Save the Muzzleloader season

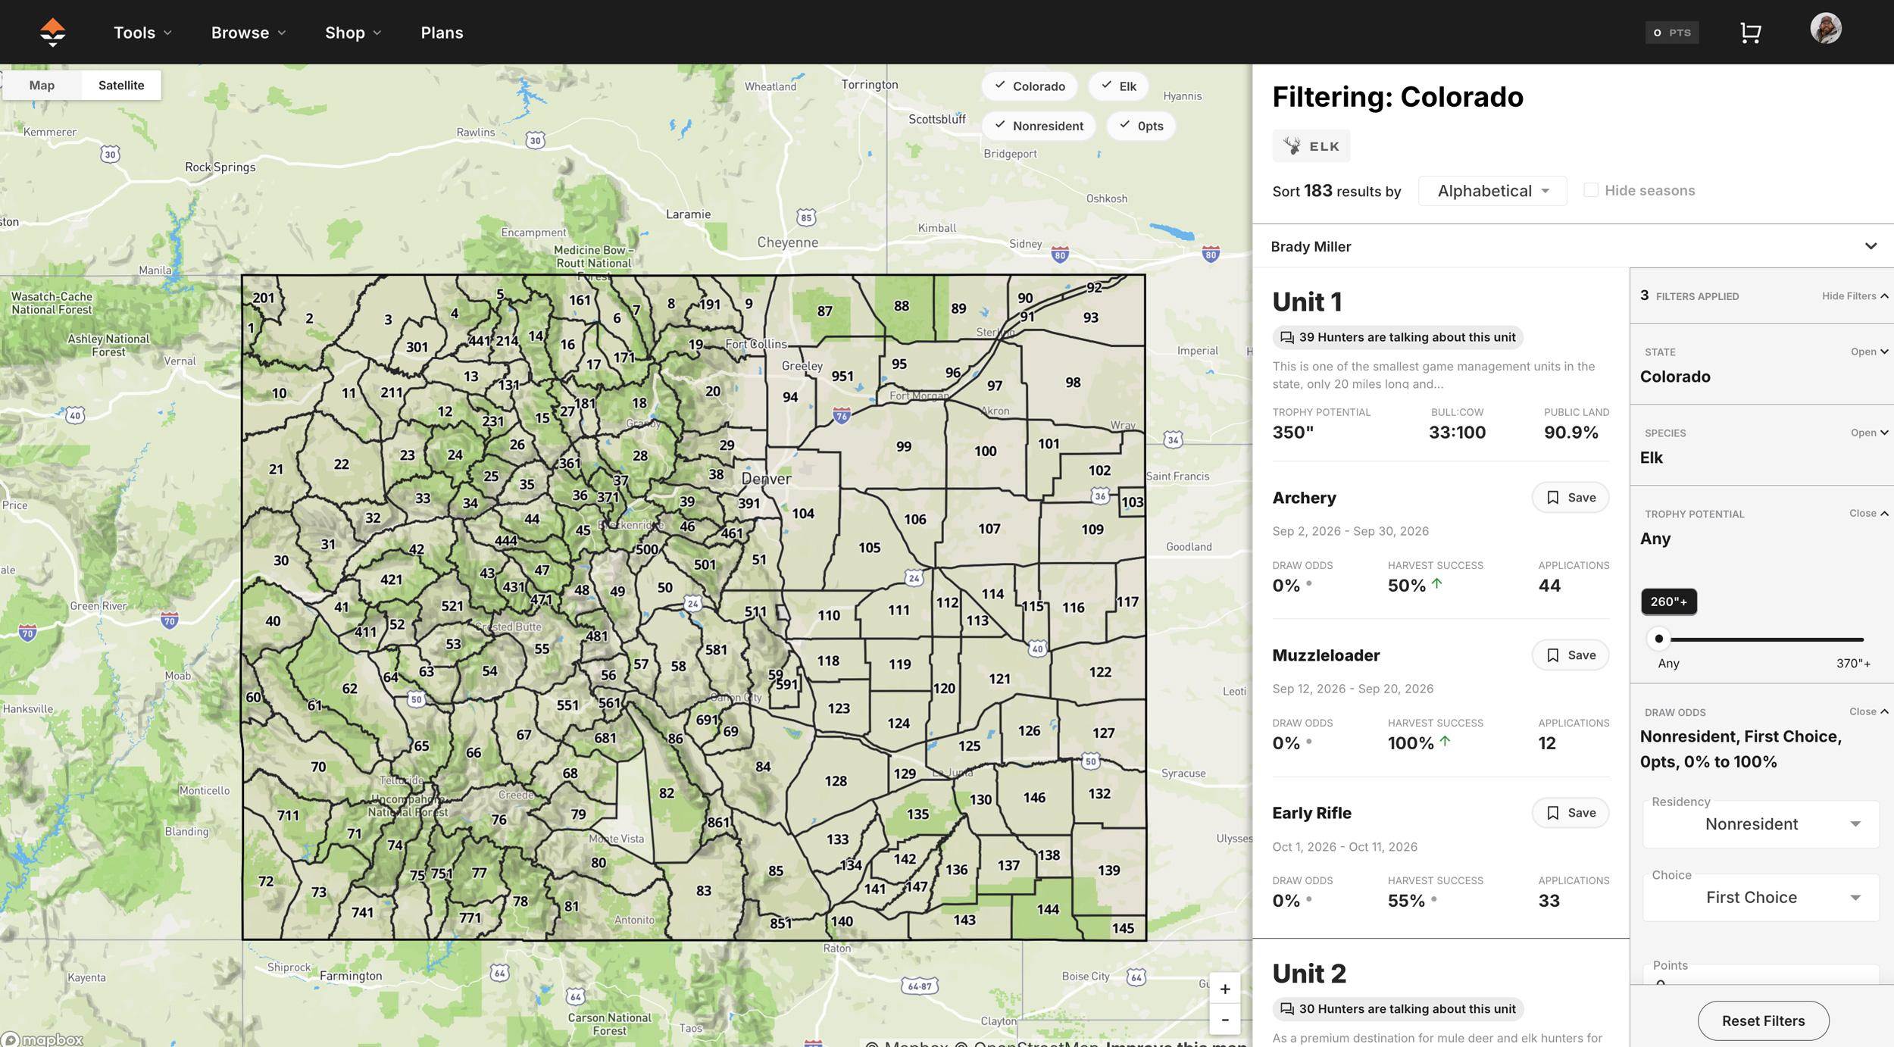(1570, 655)
